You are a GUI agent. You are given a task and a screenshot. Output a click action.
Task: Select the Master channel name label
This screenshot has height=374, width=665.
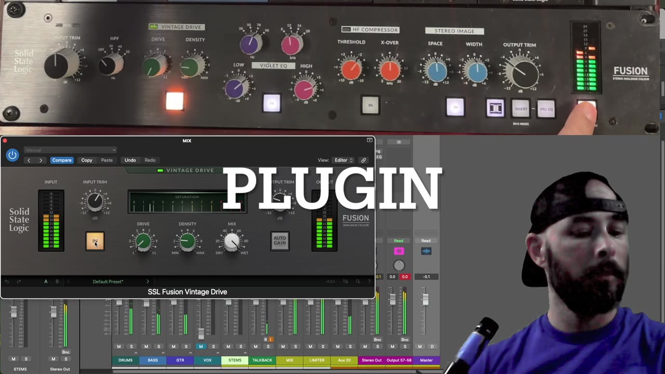coord(426,360)
